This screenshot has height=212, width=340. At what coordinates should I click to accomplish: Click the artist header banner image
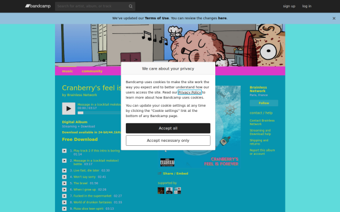click(x=170, y=45)
